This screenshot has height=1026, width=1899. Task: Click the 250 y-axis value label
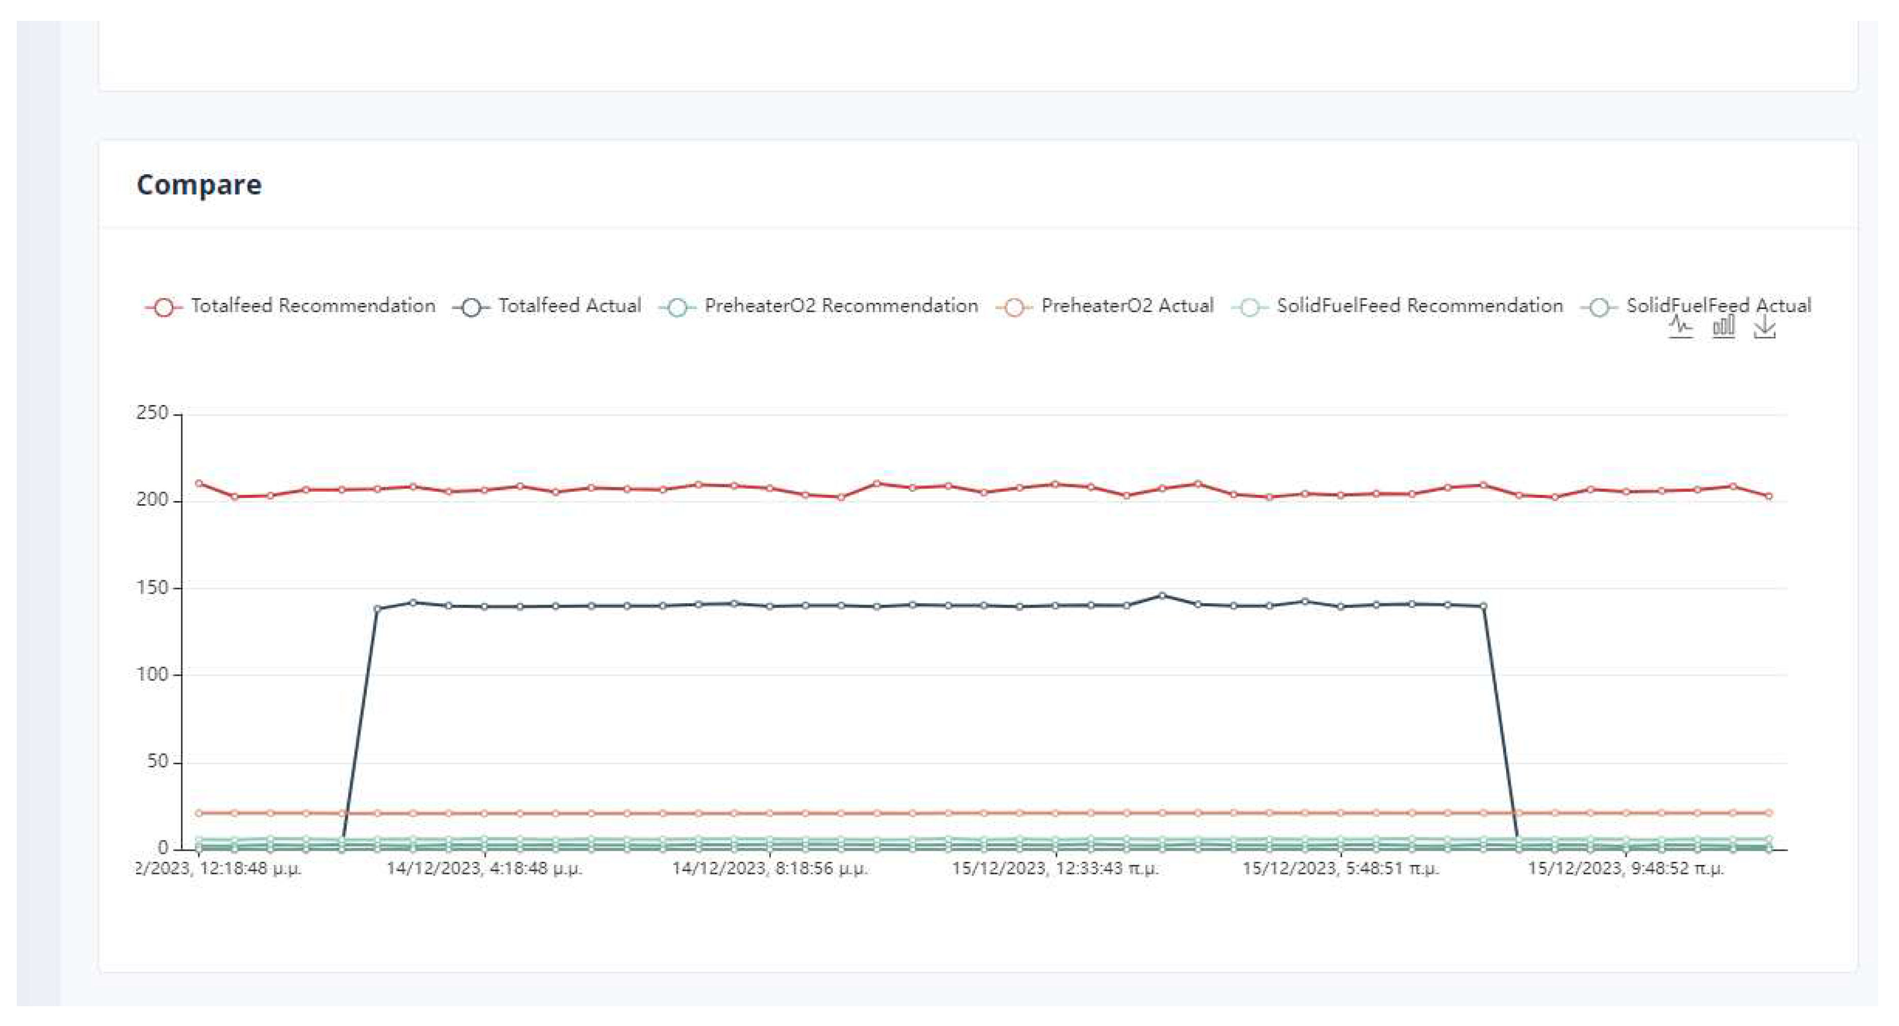[x=152, y=413]
